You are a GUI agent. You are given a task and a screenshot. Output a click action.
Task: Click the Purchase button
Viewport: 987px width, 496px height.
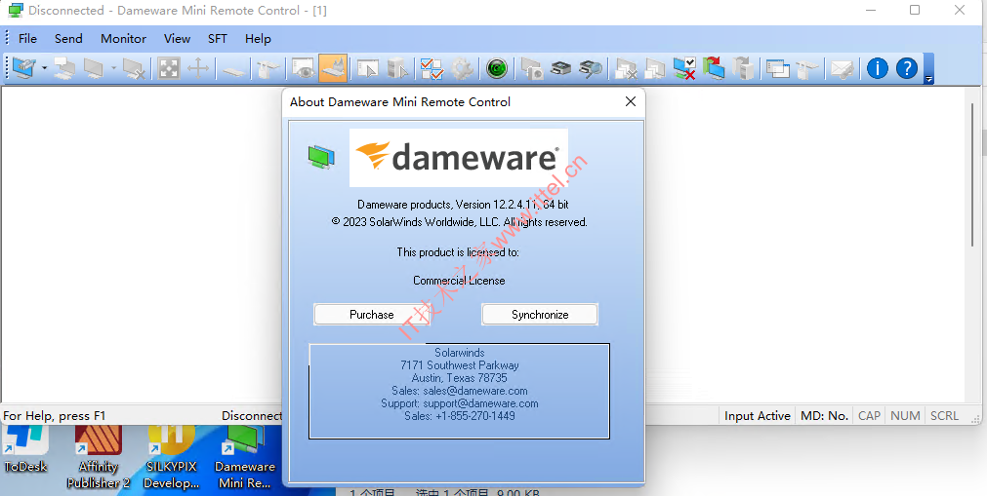pyautogui.click(x=372, y=315)
